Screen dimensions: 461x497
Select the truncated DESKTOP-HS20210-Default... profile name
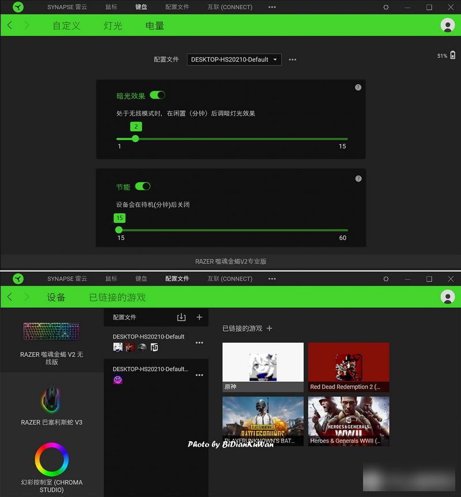click(150, 369)
